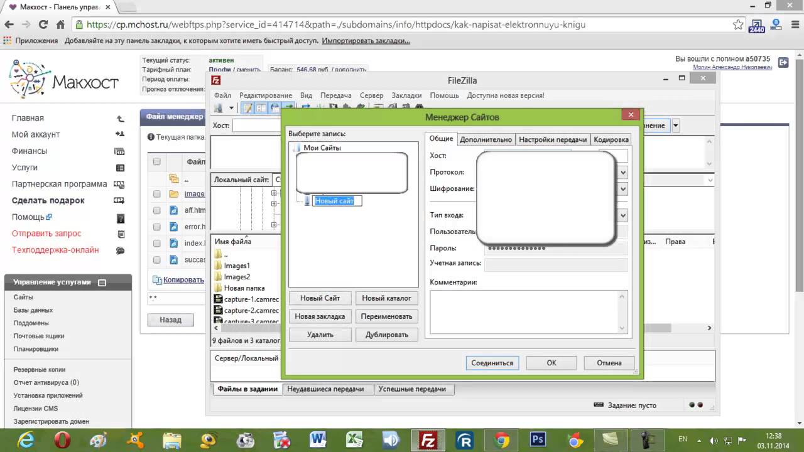Click the Финансы money icon
The image size is (804, 452).
pyautogui.click(x=119, y=151)
